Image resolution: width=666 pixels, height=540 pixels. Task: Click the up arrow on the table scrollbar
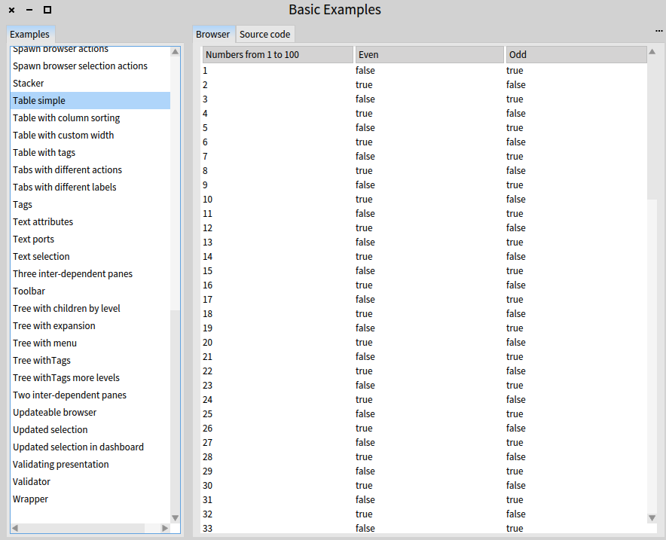coord(652,50)
